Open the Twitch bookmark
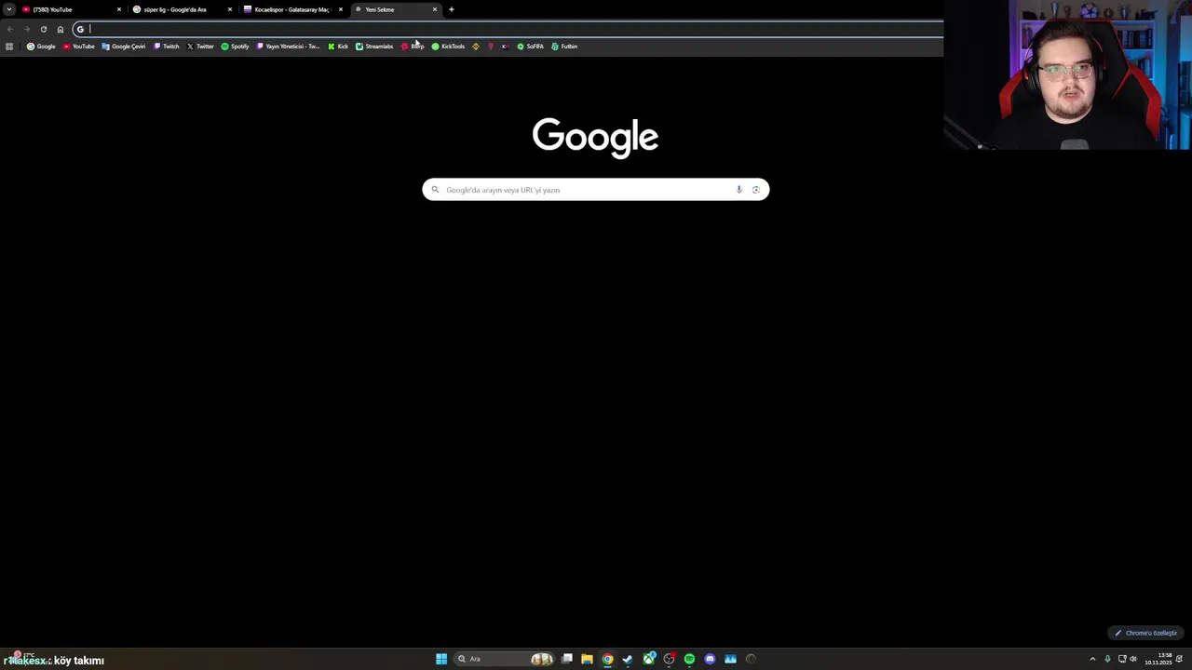This screenshot has height=670, width=1192. coord(167,47)
